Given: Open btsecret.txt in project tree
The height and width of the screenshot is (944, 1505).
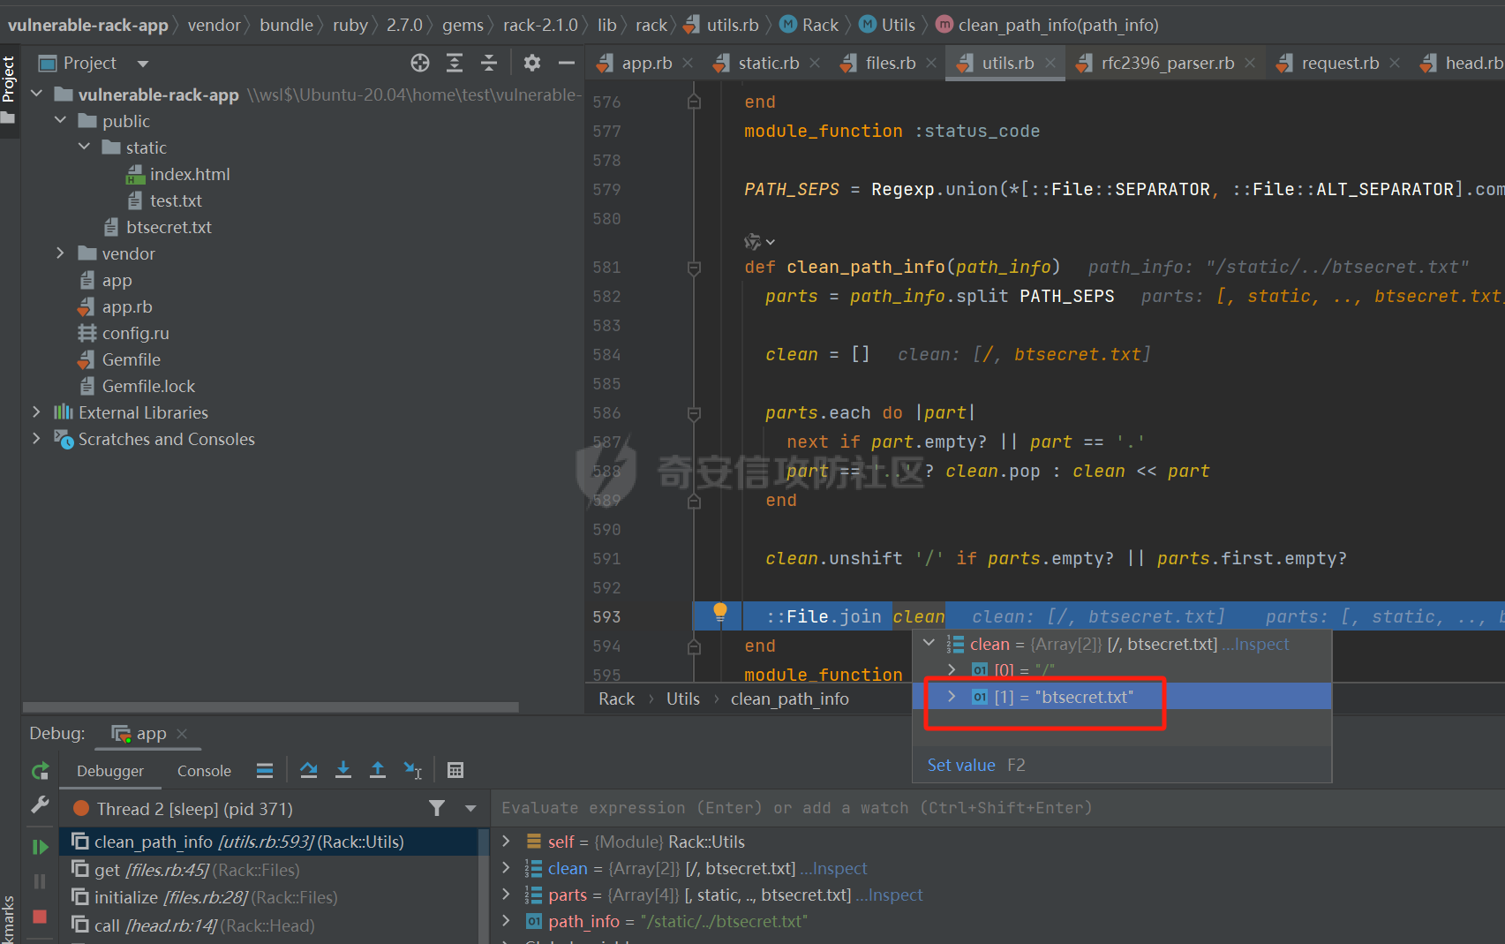Looking at the screenshot, I should point(169,227).
